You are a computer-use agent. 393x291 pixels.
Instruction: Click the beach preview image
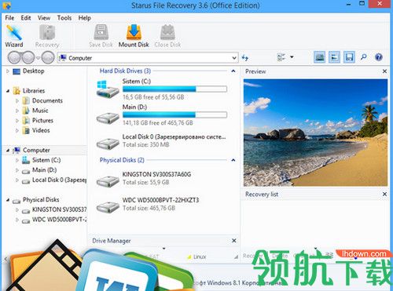[x=315, y=133]
